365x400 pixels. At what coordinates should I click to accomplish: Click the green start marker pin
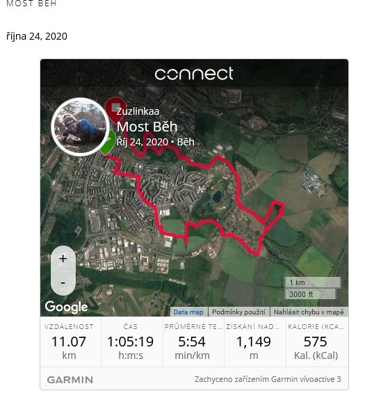coord(109,143)
